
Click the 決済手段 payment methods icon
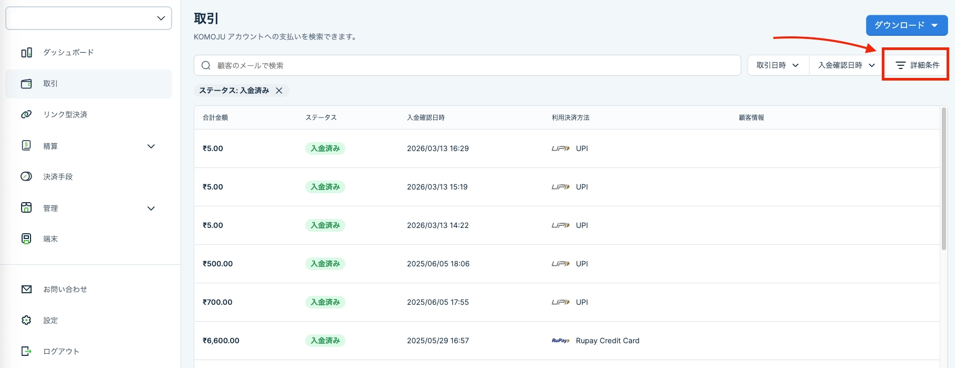pos(26,176)
